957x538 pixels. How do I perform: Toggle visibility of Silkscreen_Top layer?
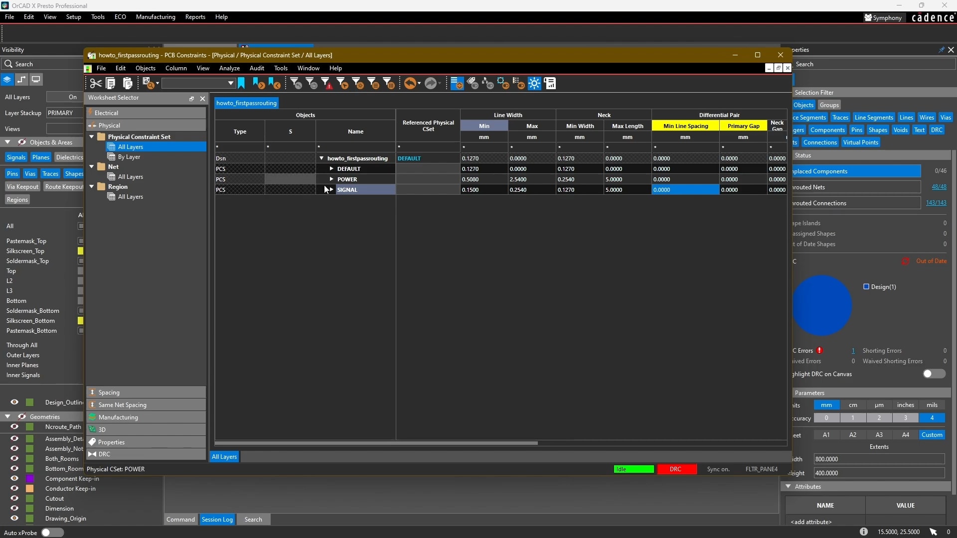tap(80, 251)
